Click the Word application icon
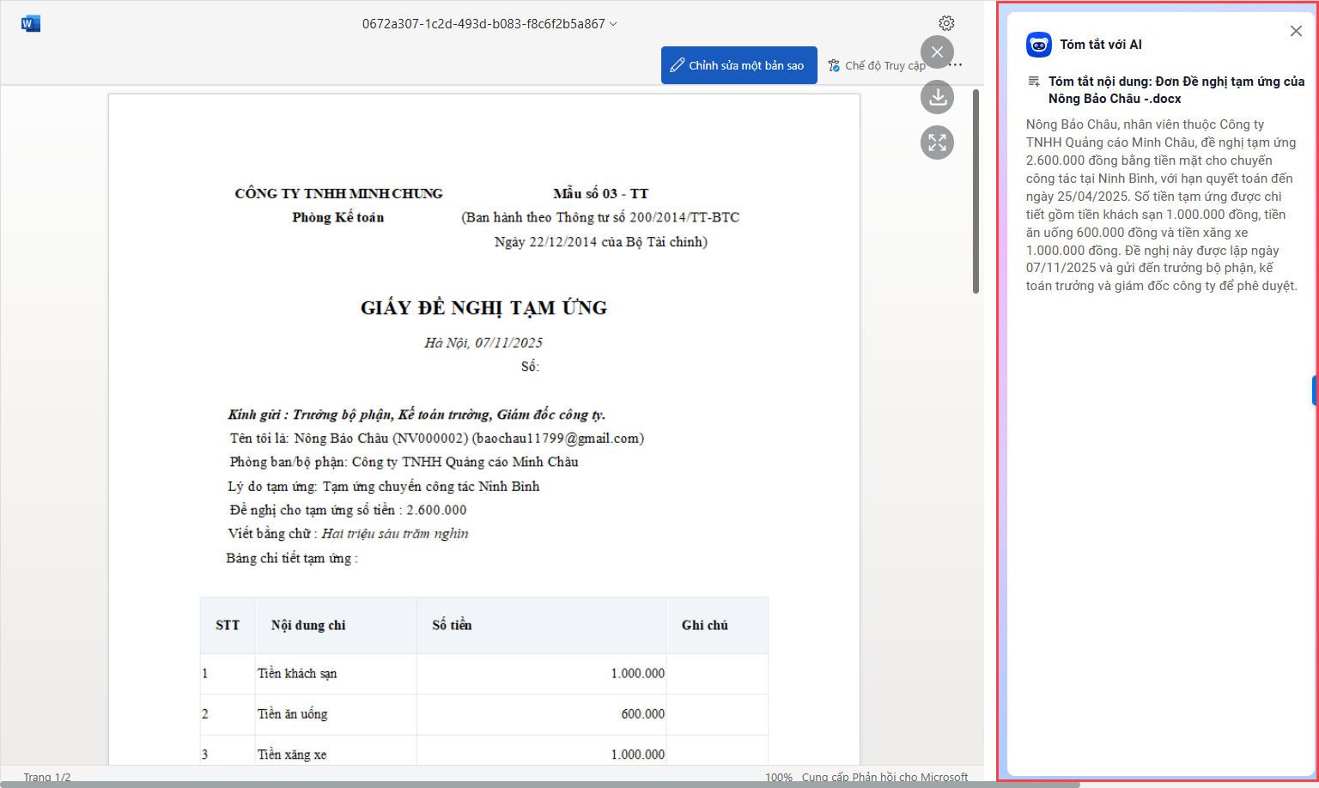This screenshot has height=788, width=1319. click(x=31, y=23)
